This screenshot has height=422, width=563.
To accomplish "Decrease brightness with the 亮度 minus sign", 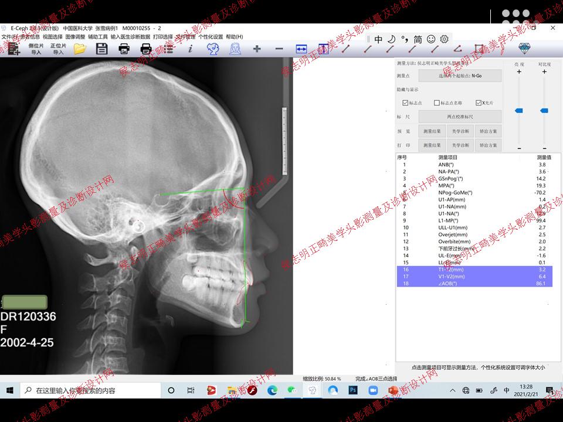I will pyautogui.click(x=519, y=148).
